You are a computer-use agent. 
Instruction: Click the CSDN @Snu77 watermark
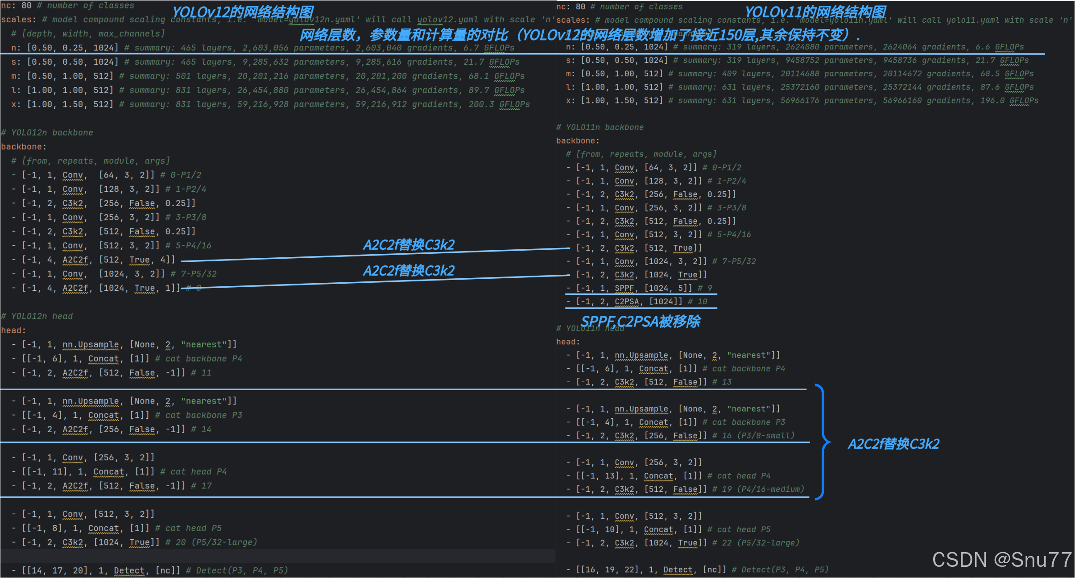pyautogui.click(x=1002, y=559)
